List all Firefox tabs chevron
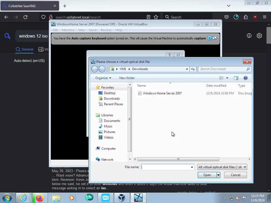The image size is (271, 203). point(228,6)
